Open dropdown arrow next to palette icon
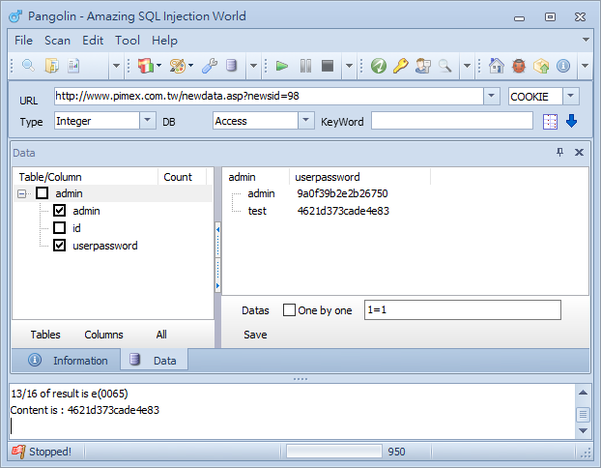601x468 pixels. [191, 66]
